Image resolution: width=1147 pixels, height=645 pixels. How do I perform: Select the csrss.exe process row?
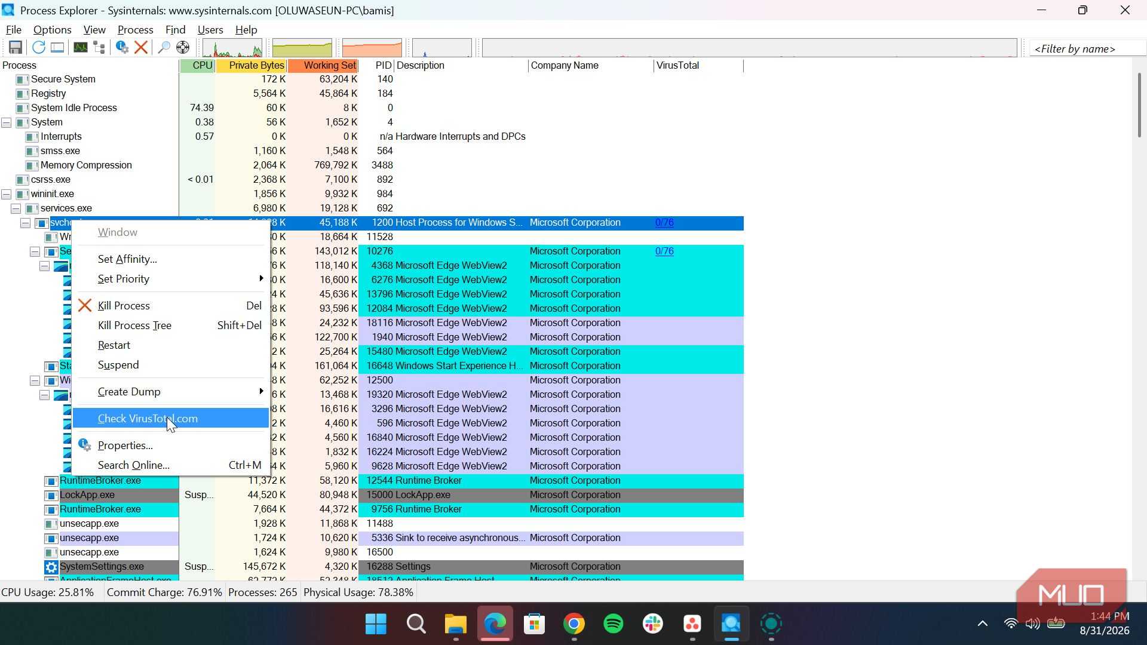point(372,180)
